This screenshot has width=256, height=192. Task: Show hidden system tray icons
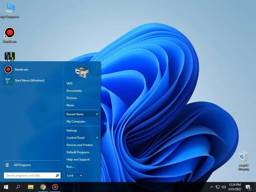pos(211,187)
